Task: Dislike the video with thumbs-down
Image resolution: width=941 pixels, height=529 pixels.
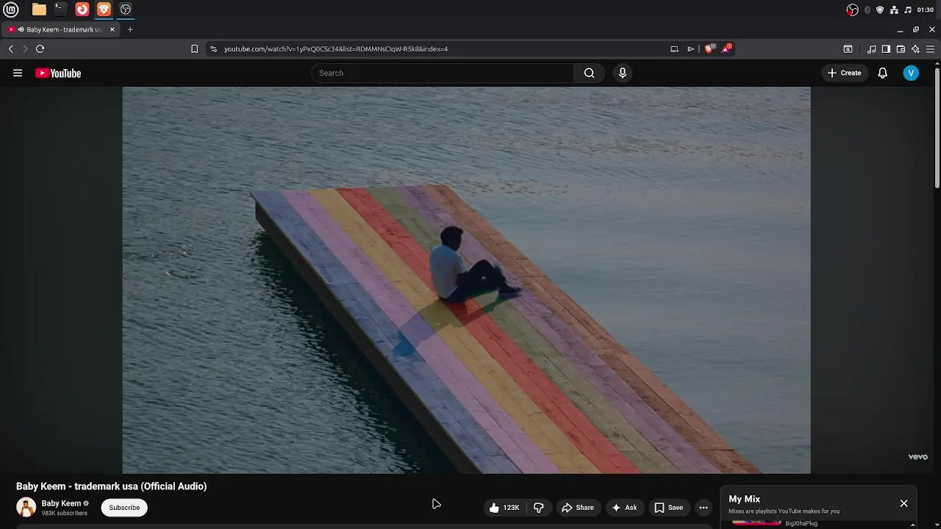Action: (539, 507)
